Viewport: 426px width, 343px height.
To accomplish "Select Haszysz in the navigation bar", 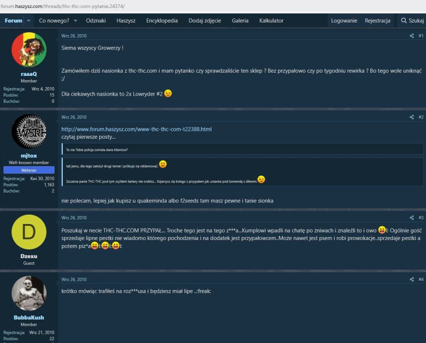I will pos(126,21).
